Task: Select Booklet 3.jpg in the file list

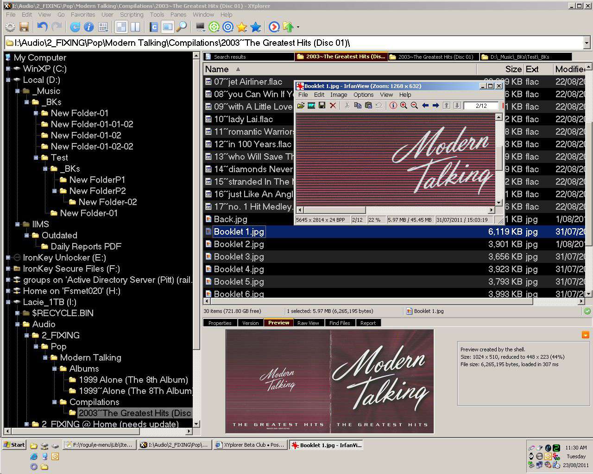Action: [239, 256]
